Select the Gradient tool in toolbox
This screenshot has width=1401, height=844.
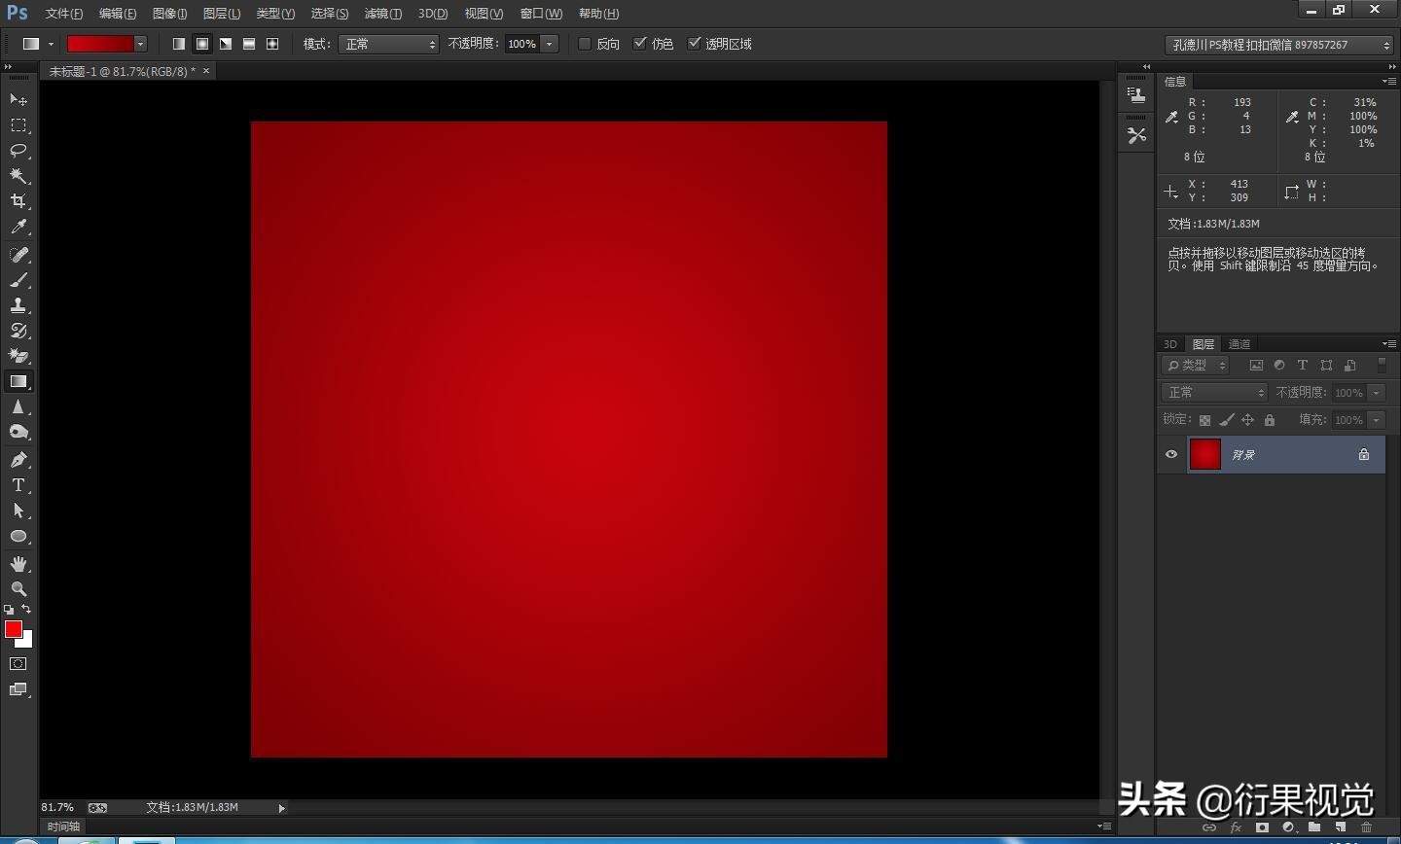(18, 381)
